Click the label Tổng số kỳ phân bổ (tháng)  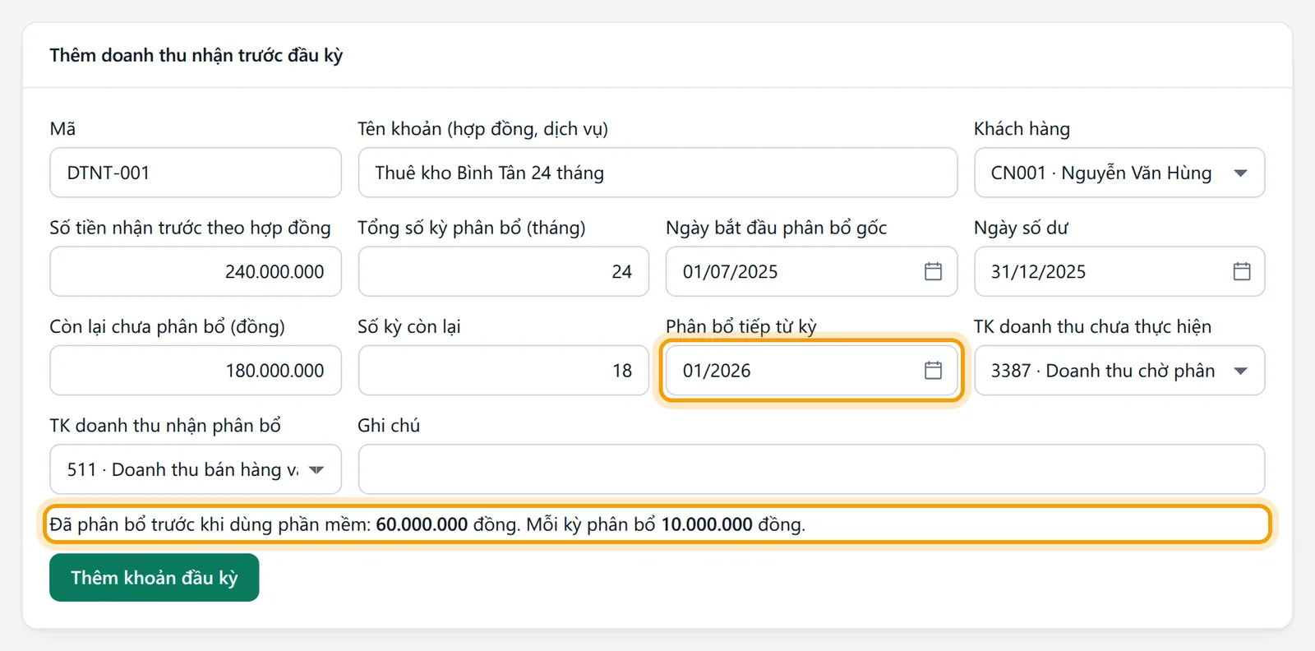pyautogui.click(x=472, y=228)
